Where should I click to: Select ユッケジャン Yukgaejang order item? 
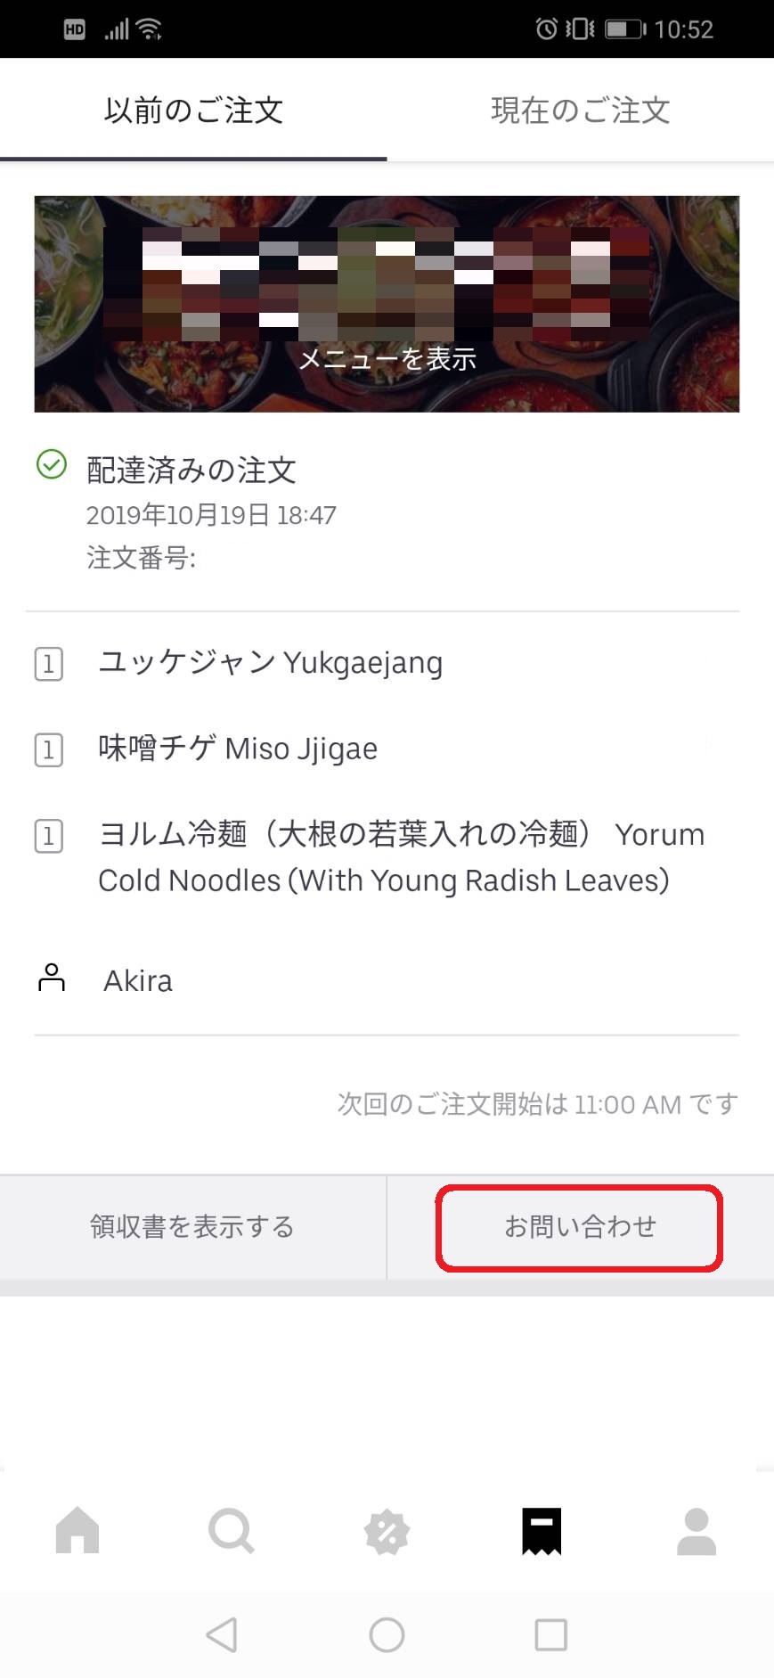coord(270,662)
